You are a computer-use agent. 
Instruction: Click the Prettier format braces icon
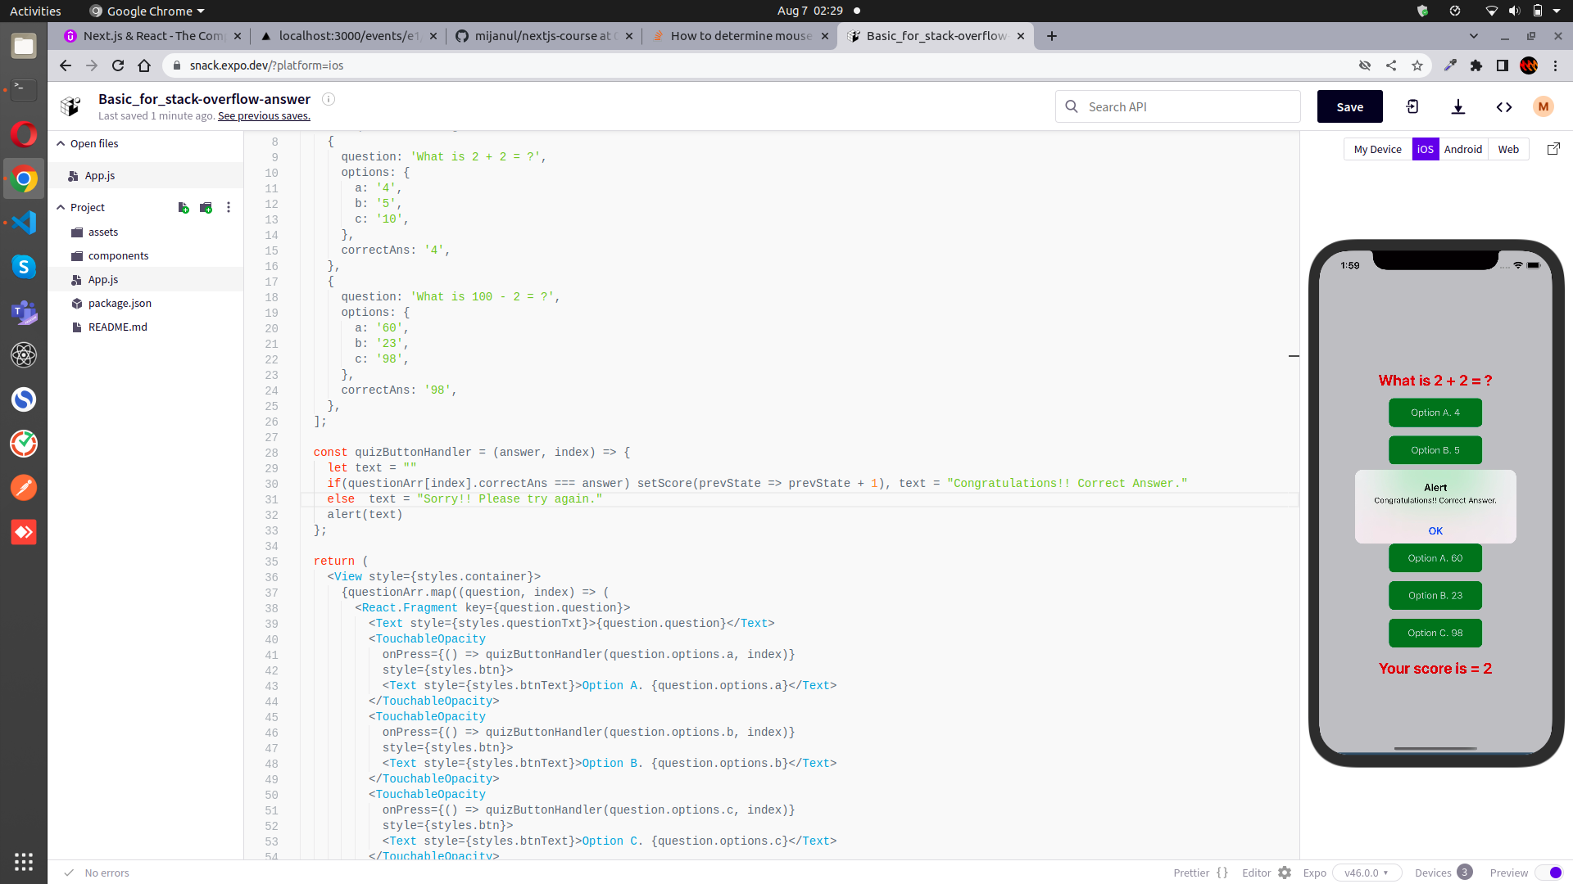tap(1222, 873)
